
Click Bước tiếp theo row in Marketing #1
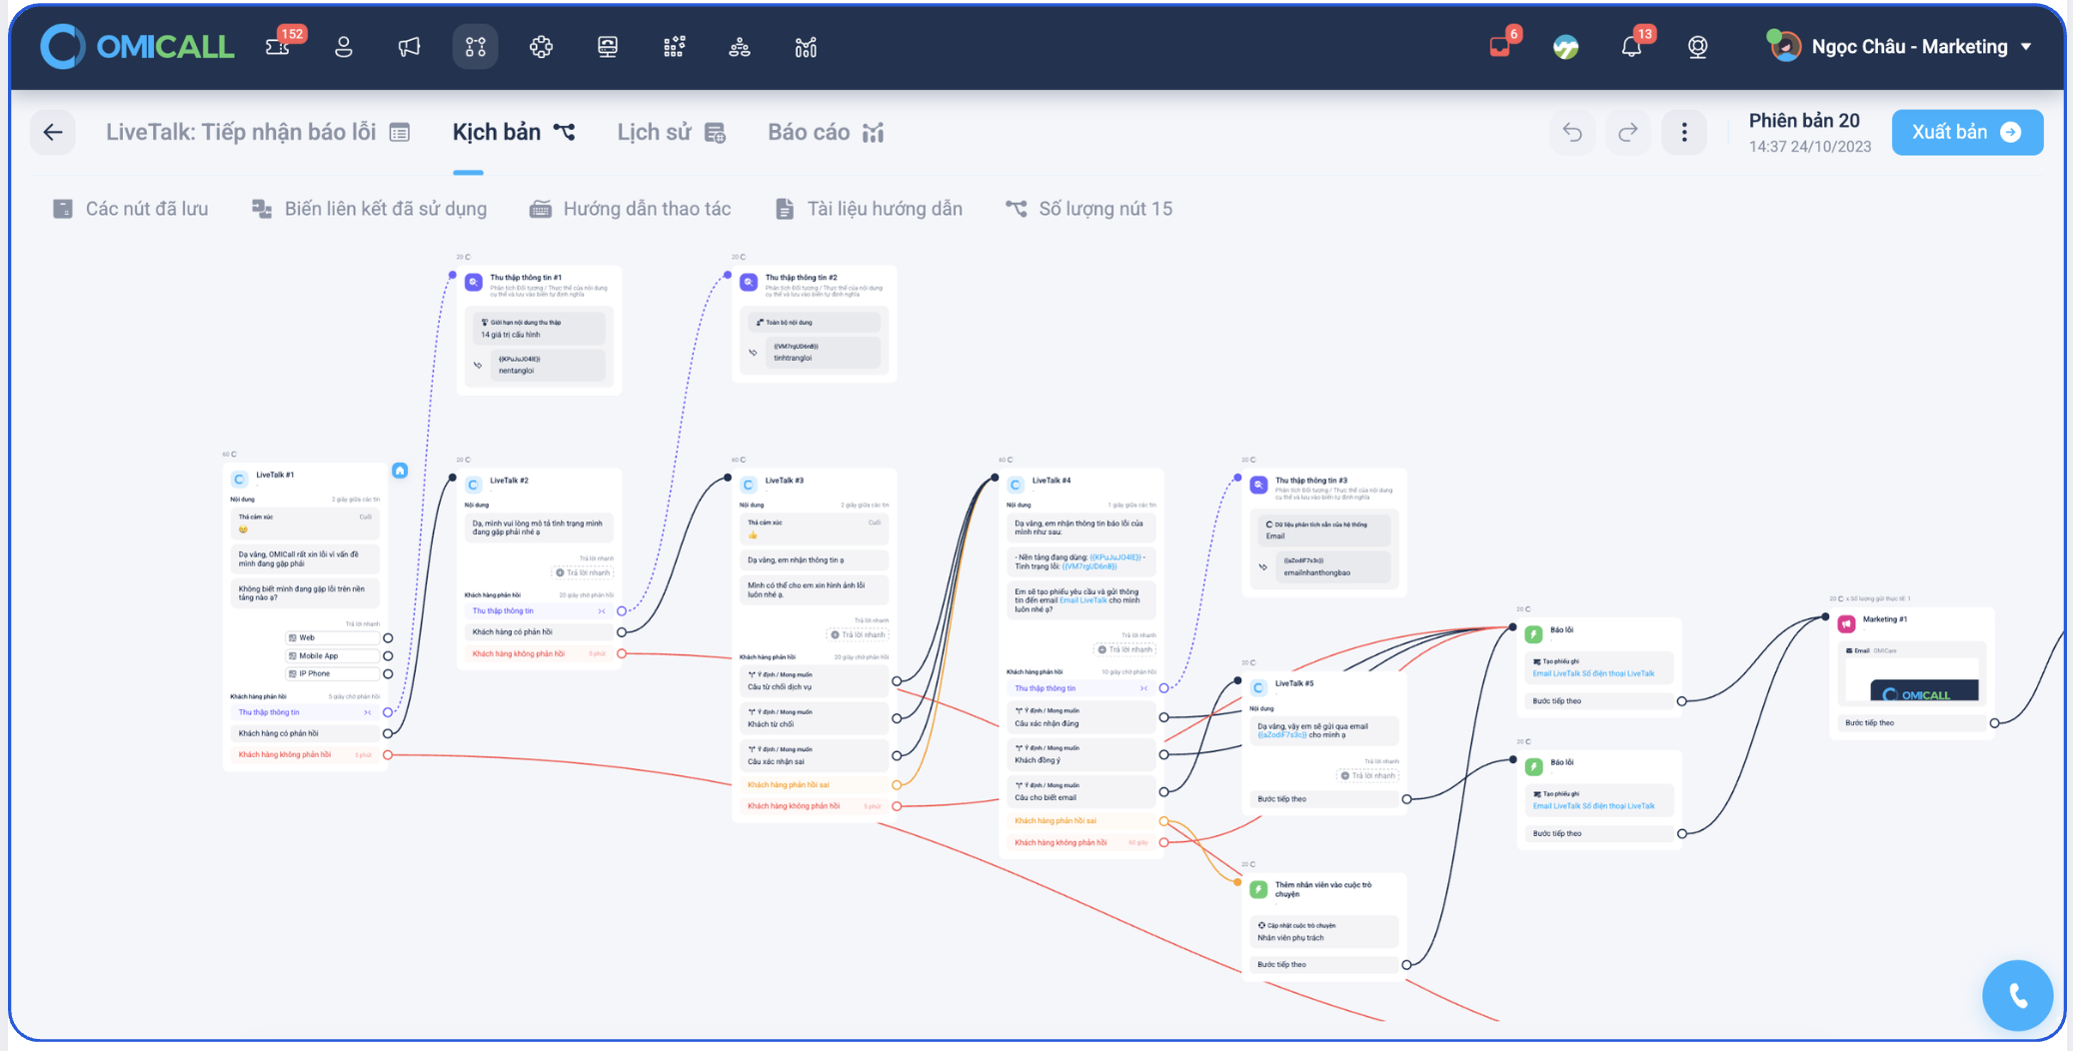point(1911,722)
